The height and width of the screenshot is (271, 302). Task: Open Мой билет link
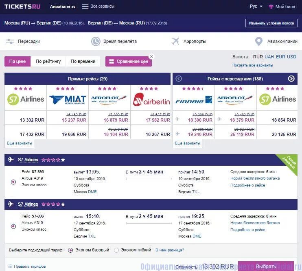click(x=286, y=7)
